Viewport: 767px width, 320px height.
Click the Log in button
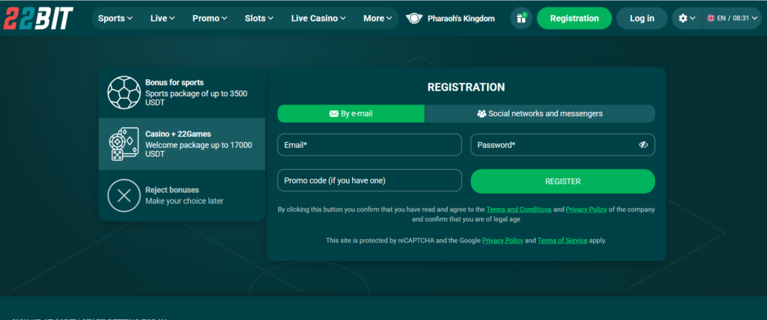(x=642, y=19)
